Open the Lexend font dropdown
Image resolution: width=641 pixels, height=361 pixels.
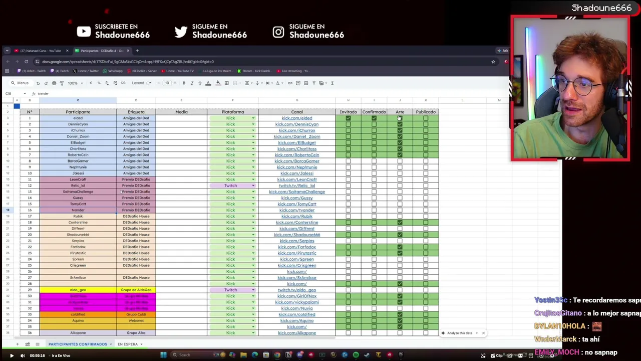(141, 83)
